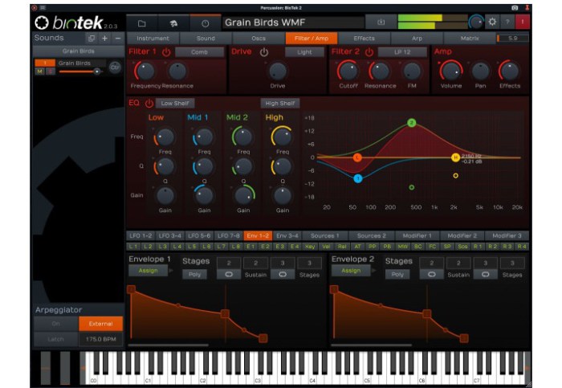Viewport: 562px width, 388px height.
Task: Open help with the question mark icon
Action: [507, 22]
